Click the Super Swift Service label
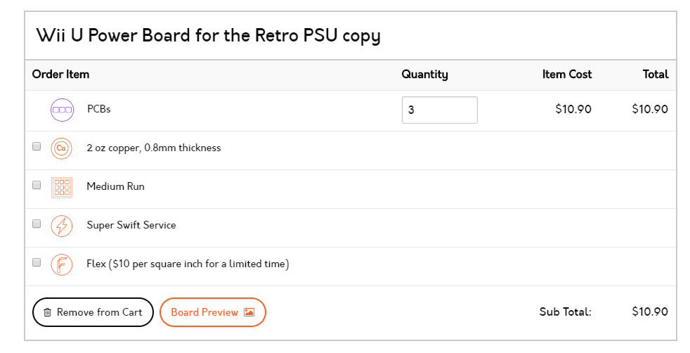The image size is (690, 353). tap(131, 225)
